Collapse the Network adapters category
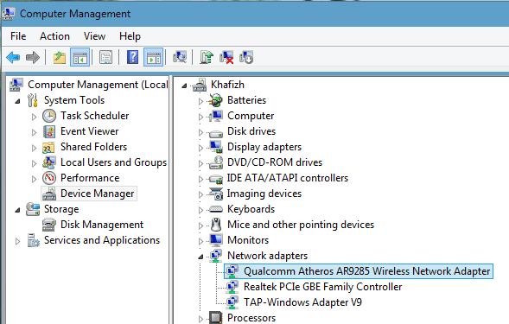The width and height of the screenshot is (509, 324). [x=200, y=257]
